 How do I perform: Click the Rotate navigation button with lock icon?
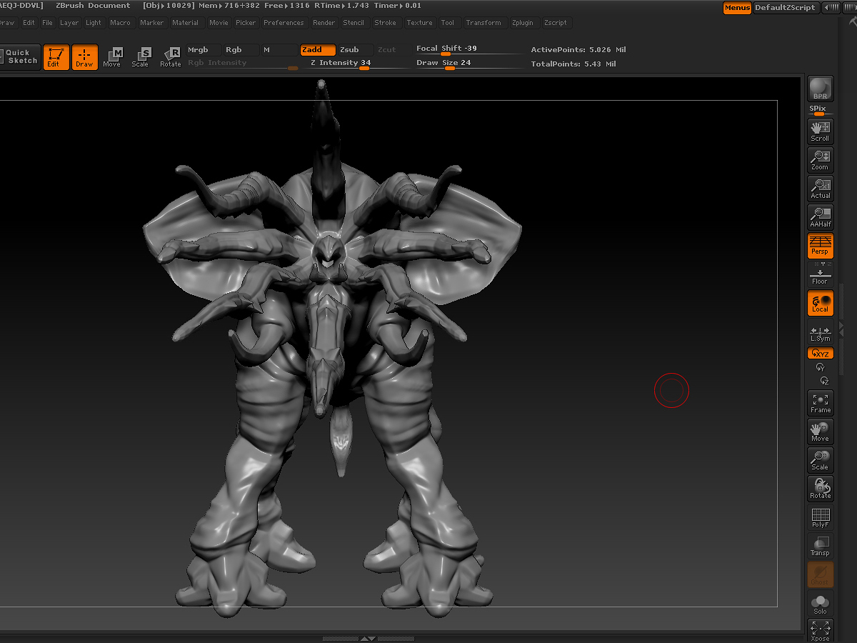(821, 489)
